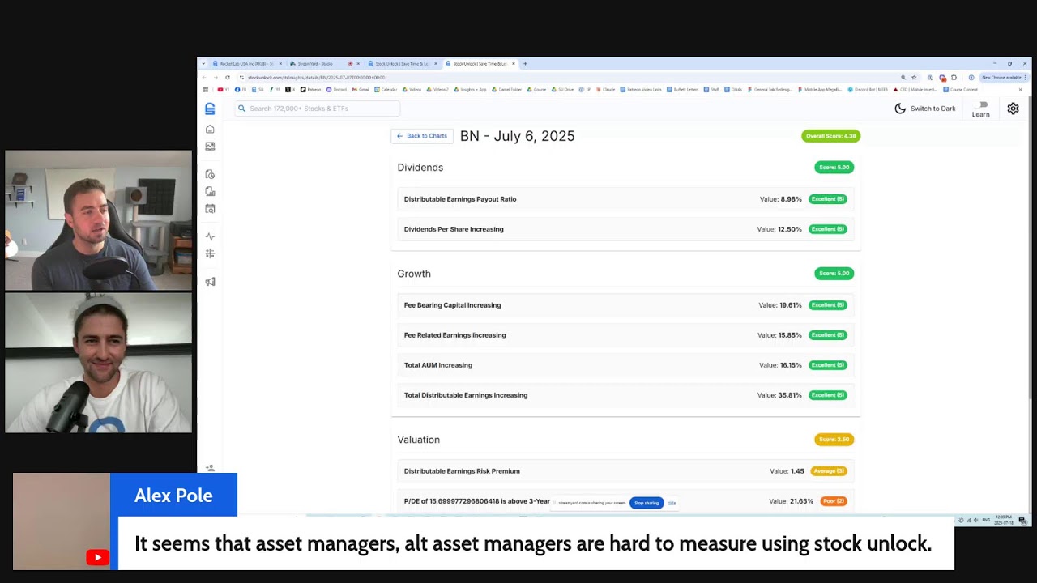
Task: Expand the Fee Bearing Capital Increasing row
Action: (625, 305)
